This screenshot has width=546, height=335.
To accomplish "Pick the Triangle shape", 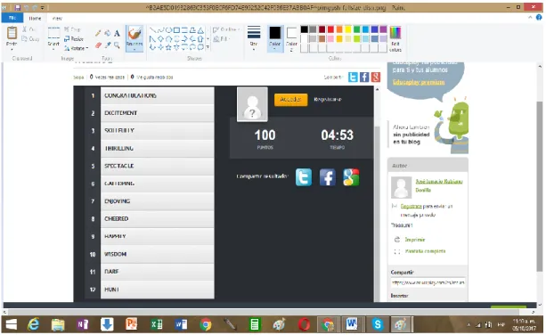I will (200, 30).
